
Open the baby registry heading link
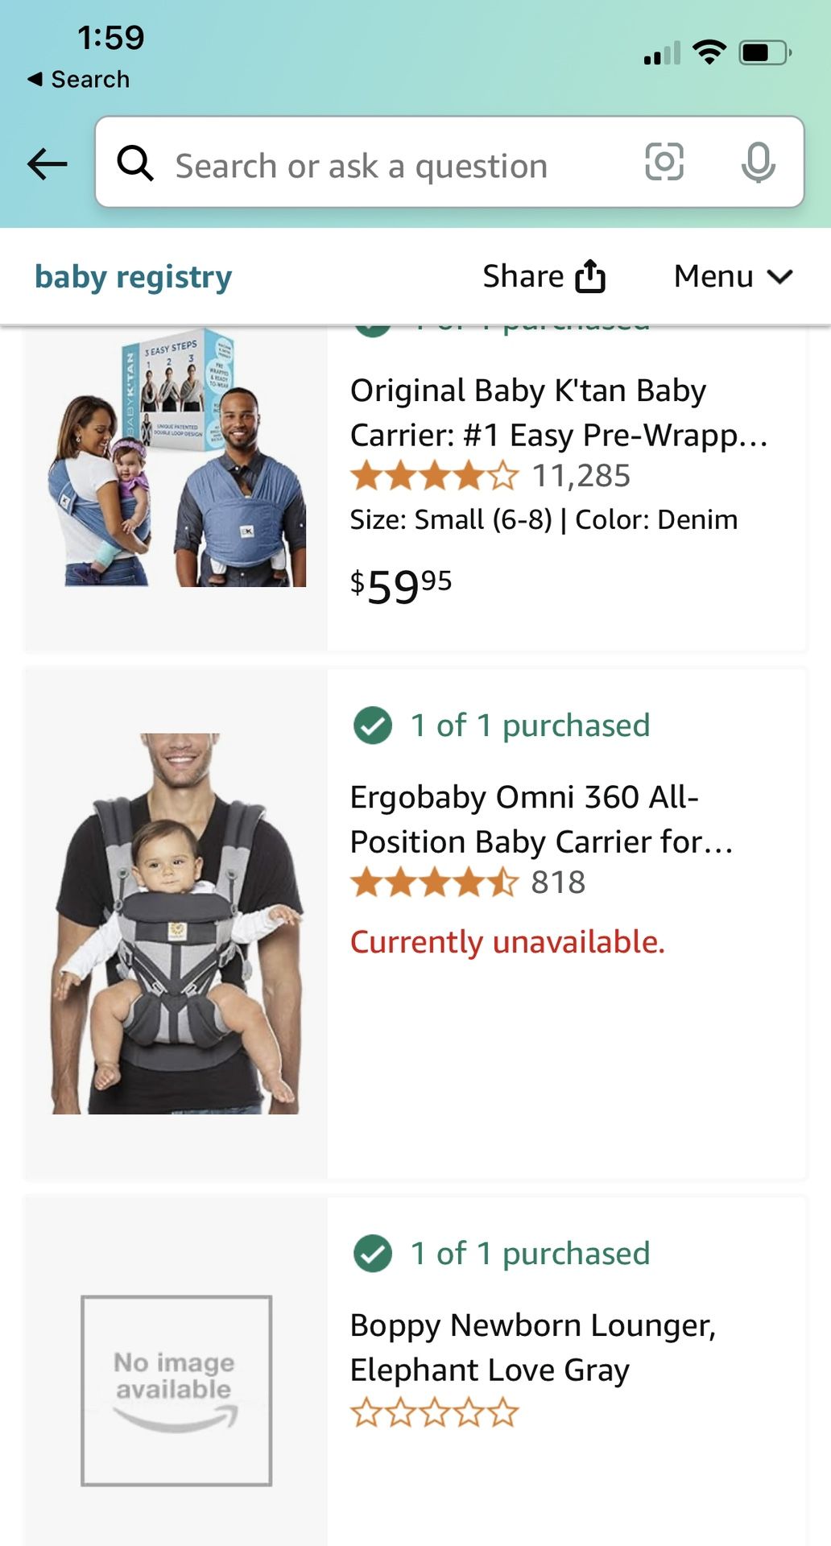pyautogui.click(x=134, y=276)
